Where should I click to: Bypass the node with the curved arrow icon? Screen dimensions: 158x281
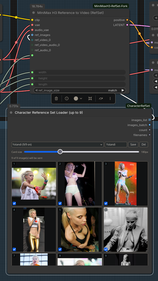click(x=101, y=98)
